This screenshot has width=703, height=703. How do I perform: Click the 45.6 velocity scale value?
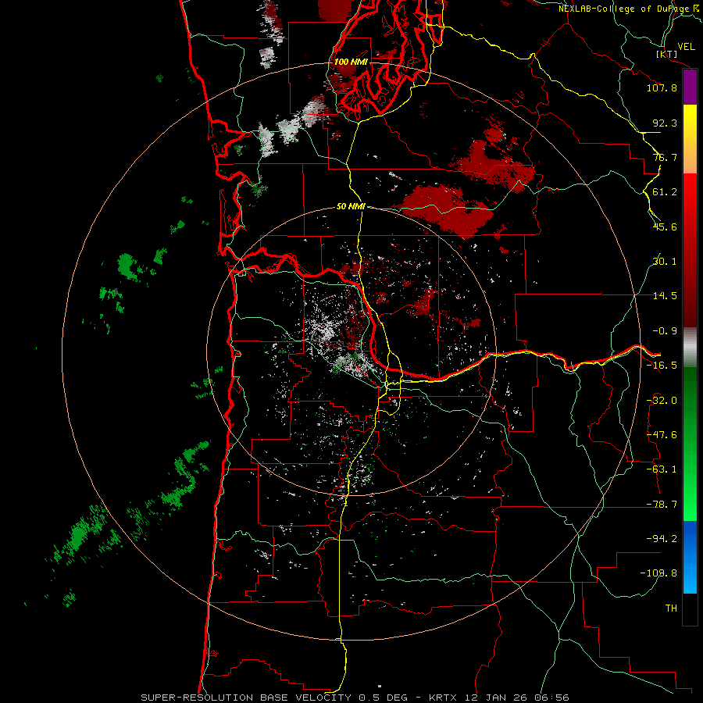tap(665, 227)
